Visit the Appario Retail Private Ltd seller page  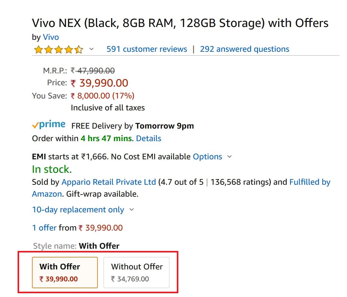(108, 182)
